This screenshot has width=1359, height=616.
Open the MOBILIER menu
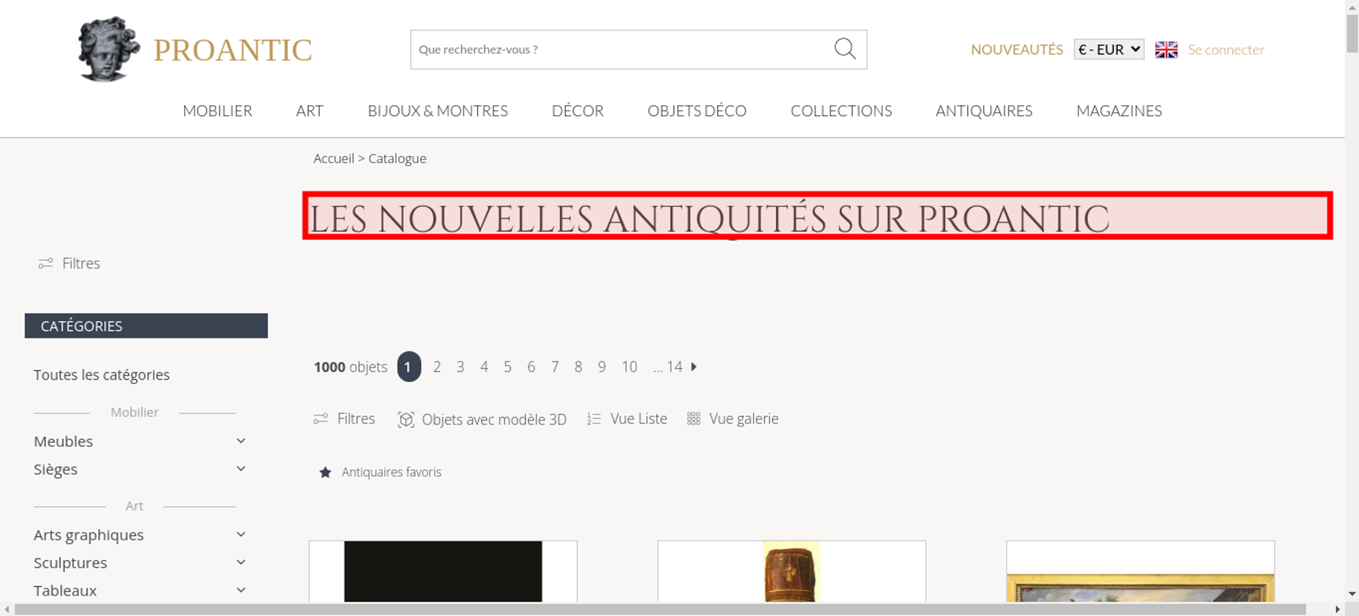[x=217, y=111]
